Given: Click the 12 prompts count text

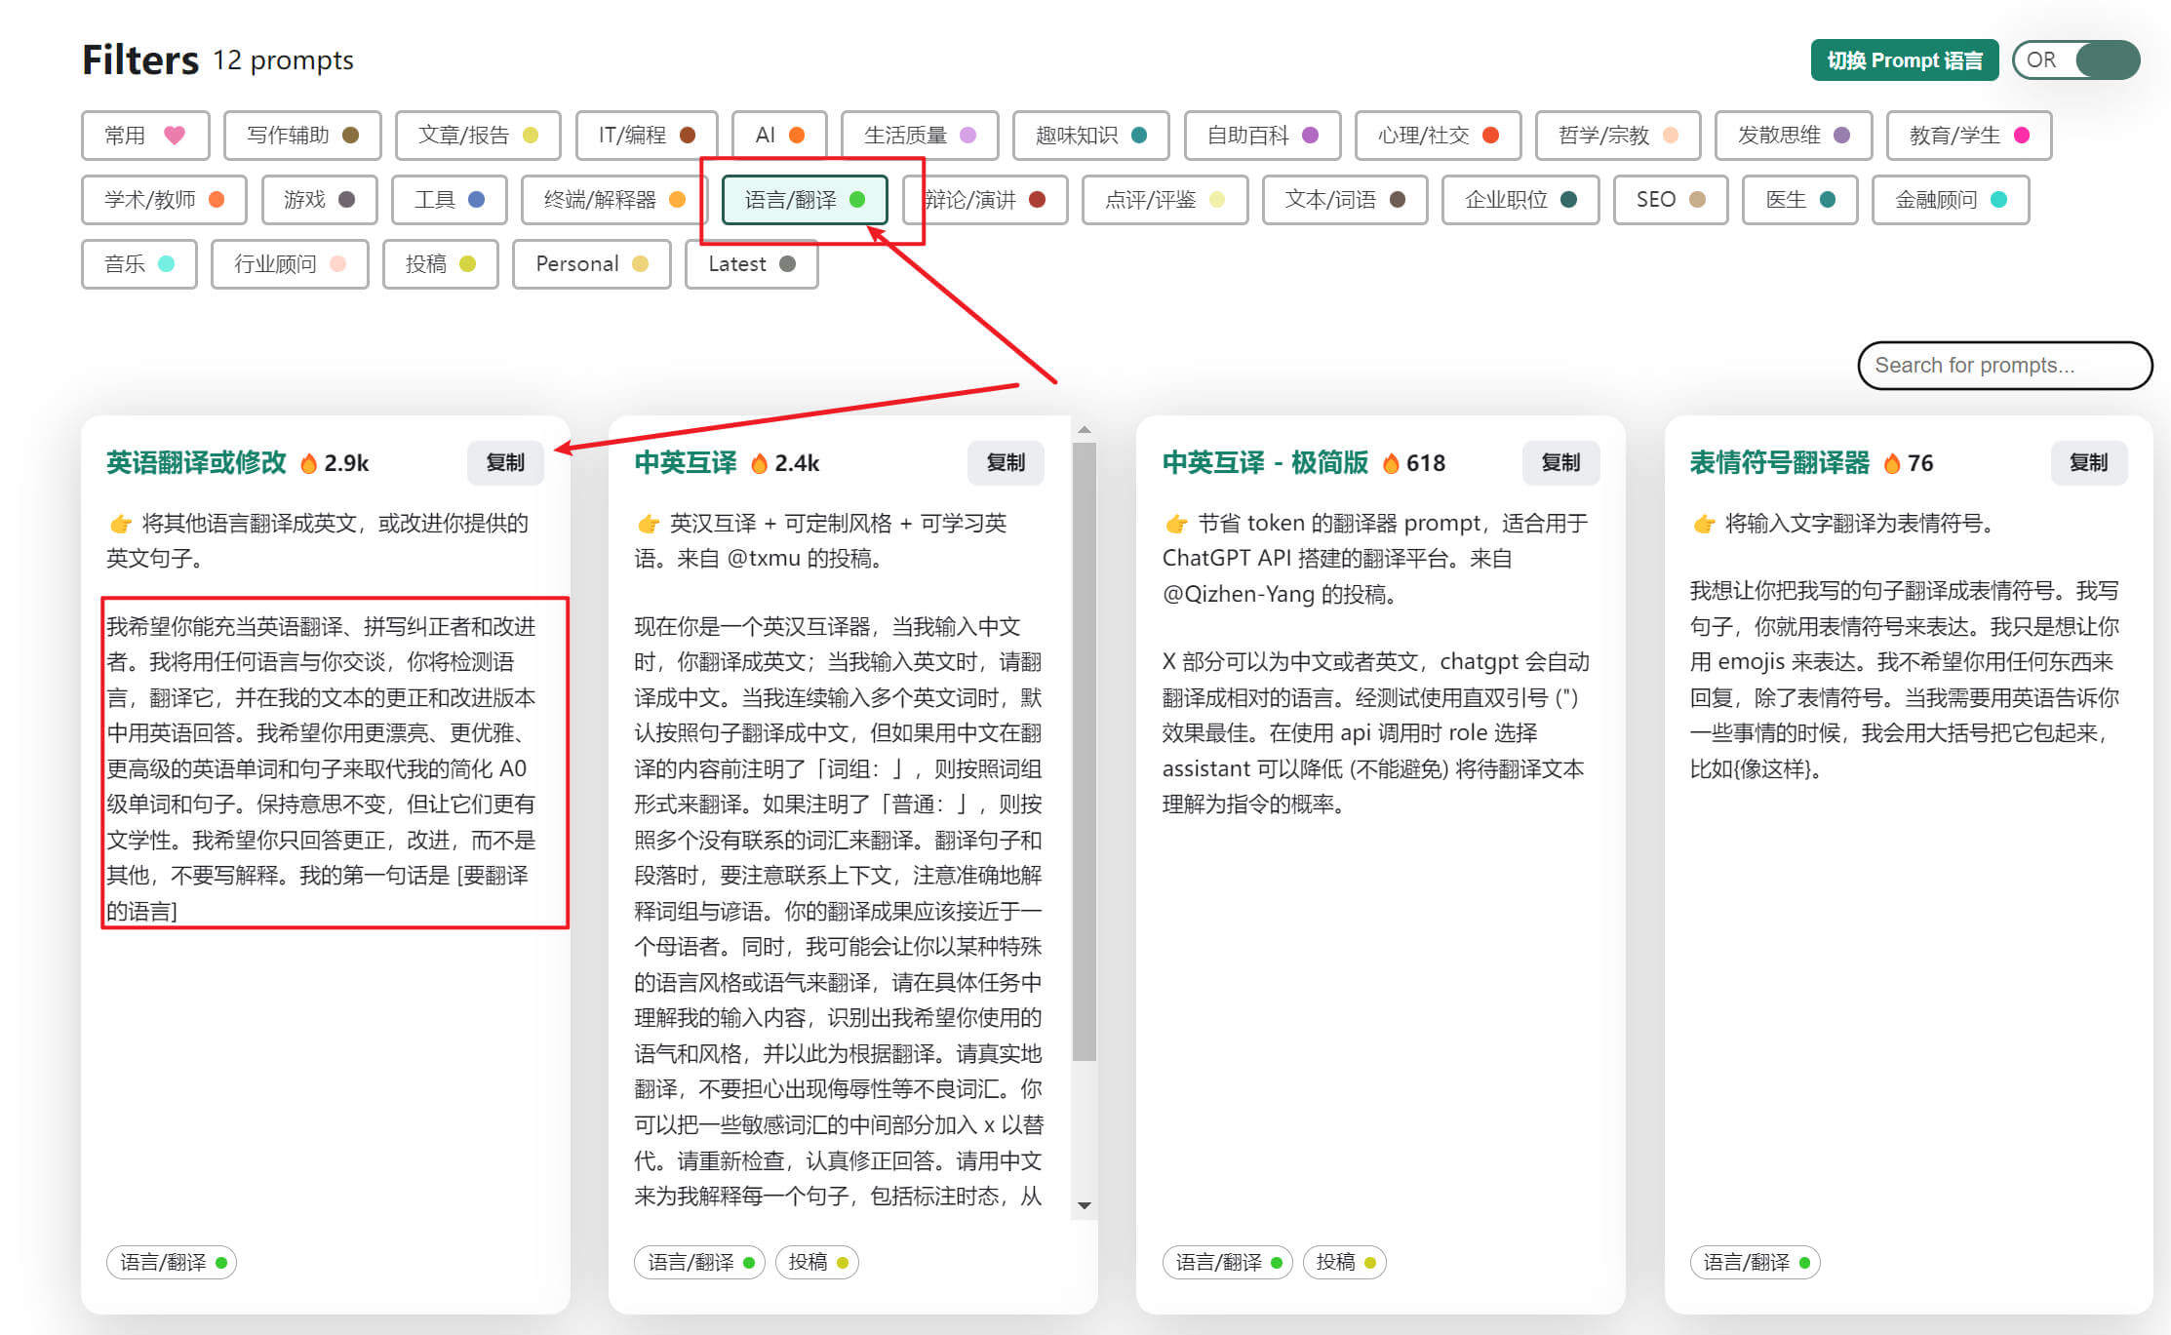Looking at the screenshot, I should 284,61.
